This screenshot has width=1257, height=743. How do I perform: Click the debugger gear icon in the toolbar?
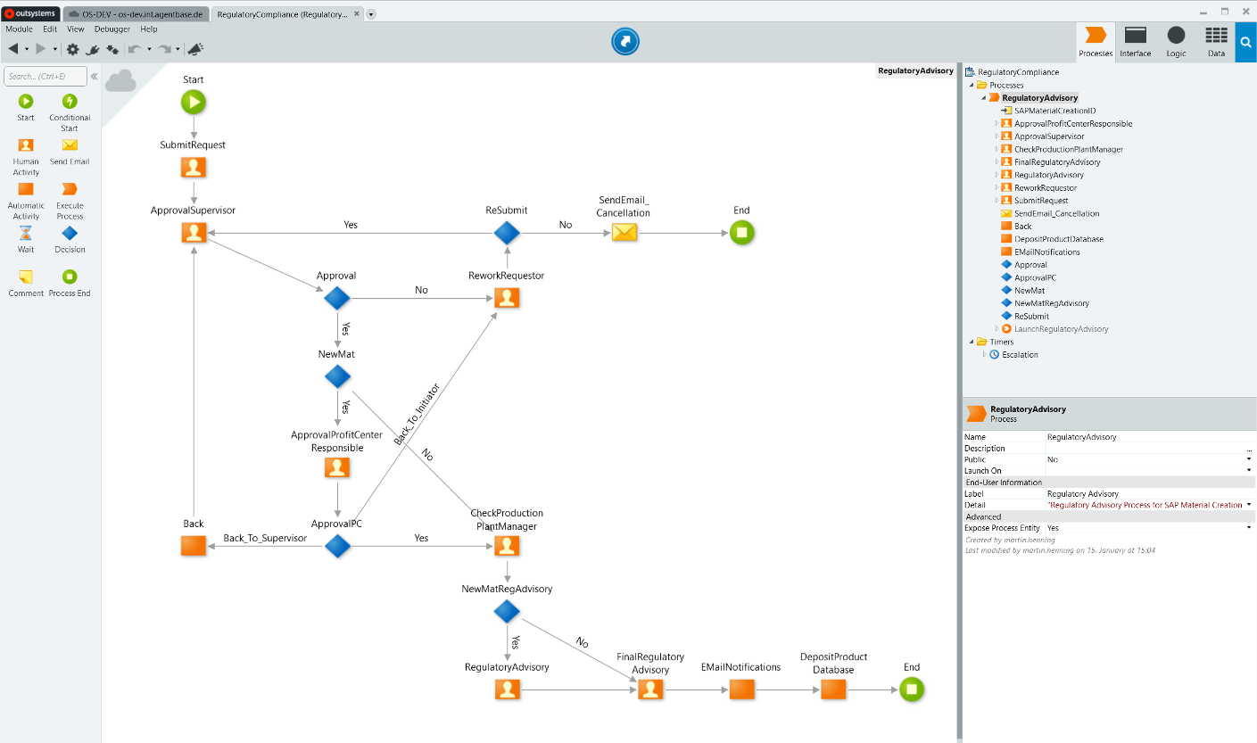[x=71, y=49]
